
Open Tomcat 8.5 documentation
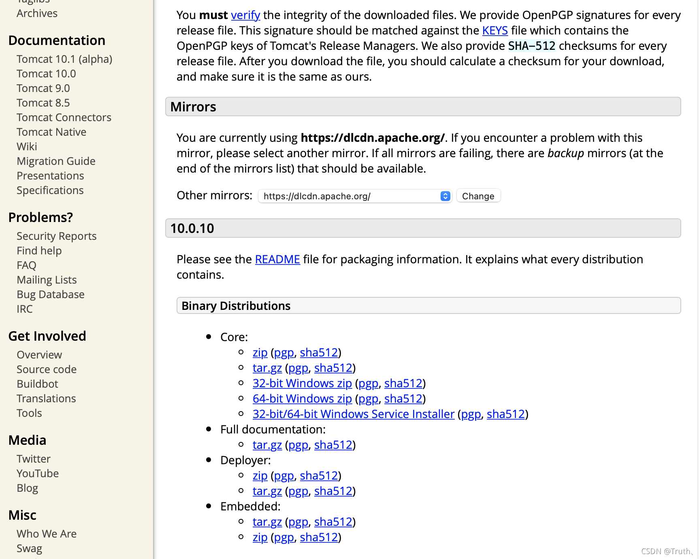pos(43,103)
